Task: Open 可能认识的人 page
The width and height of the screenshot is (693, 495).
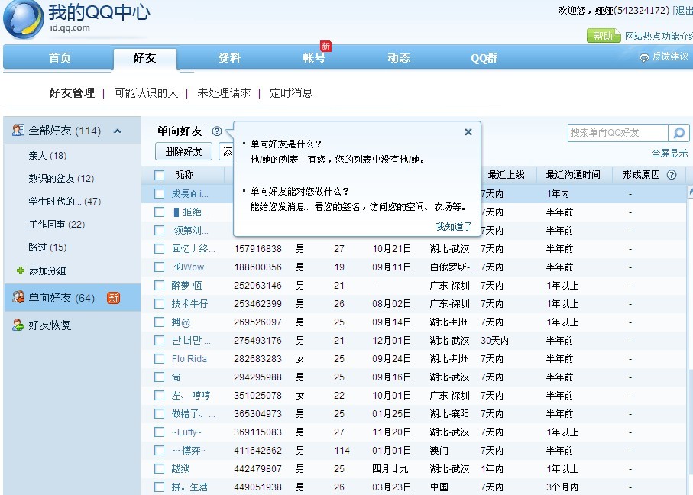Action: 146,93
